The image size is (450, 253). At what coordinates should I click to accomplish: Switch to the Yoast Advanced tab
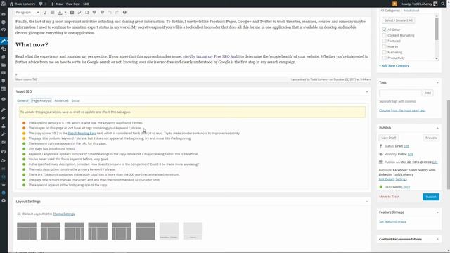click(x=61, y=100)
